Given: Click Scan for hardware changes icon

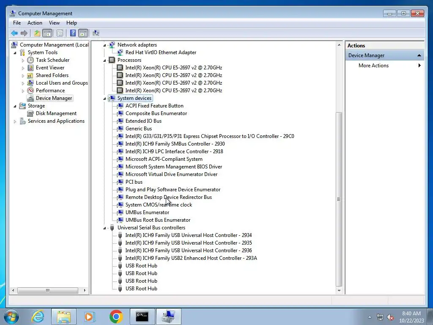Looking at the screenshot, I should tap(96, 33).
